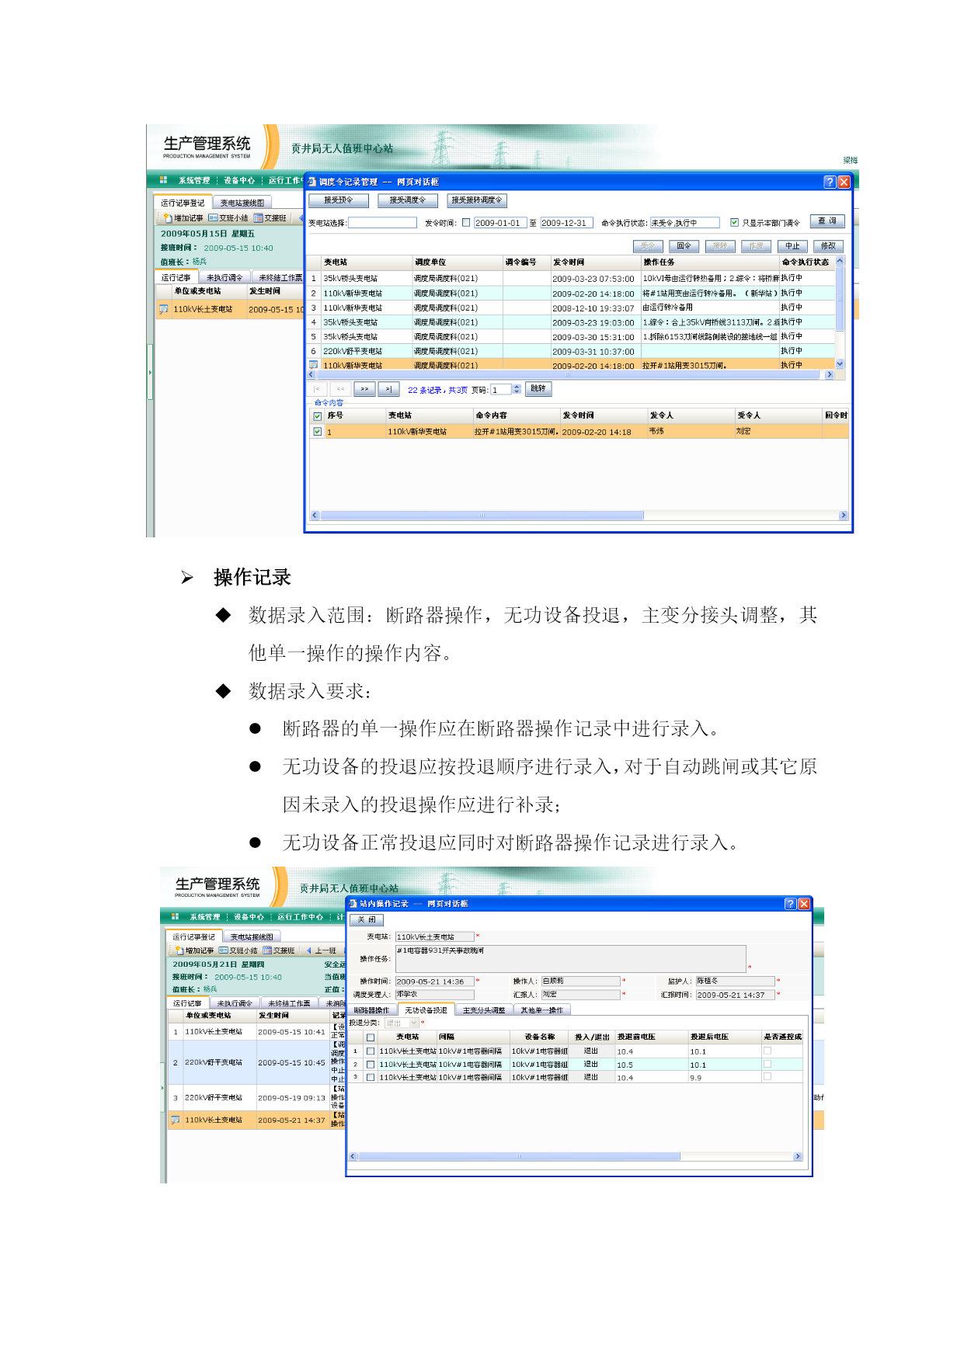The image size is (964, 1362).
Task: Switch to the 主变分头调整 tab
Action: (x=484, y=1010)
